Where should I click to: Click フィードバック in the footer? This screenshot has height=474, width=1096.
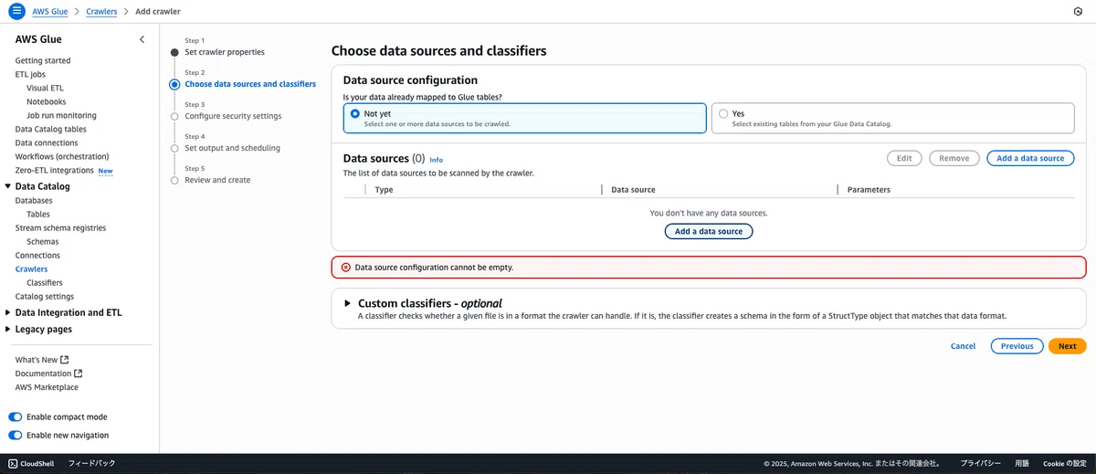click(91, 463)
